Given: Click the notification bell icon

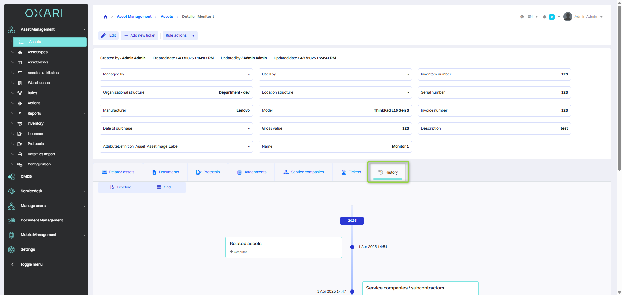Looking at the screenshot, I should pyautogui.click(x=544, y=17).
